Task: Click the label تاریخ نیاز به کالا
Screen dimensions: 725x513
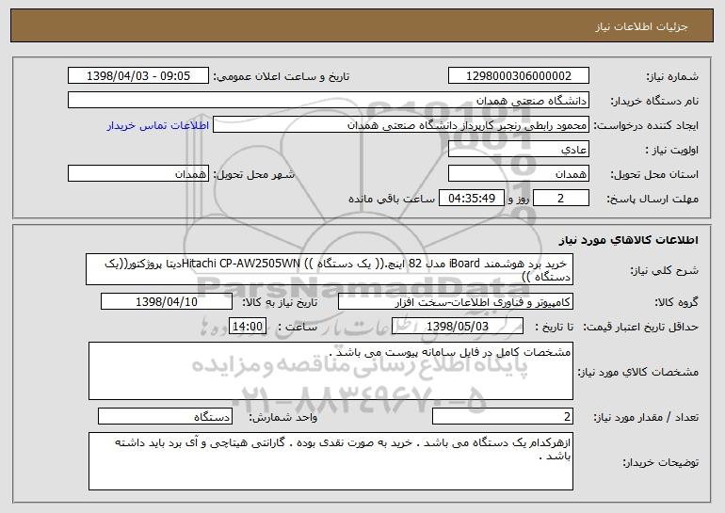Action: (280, 303)
